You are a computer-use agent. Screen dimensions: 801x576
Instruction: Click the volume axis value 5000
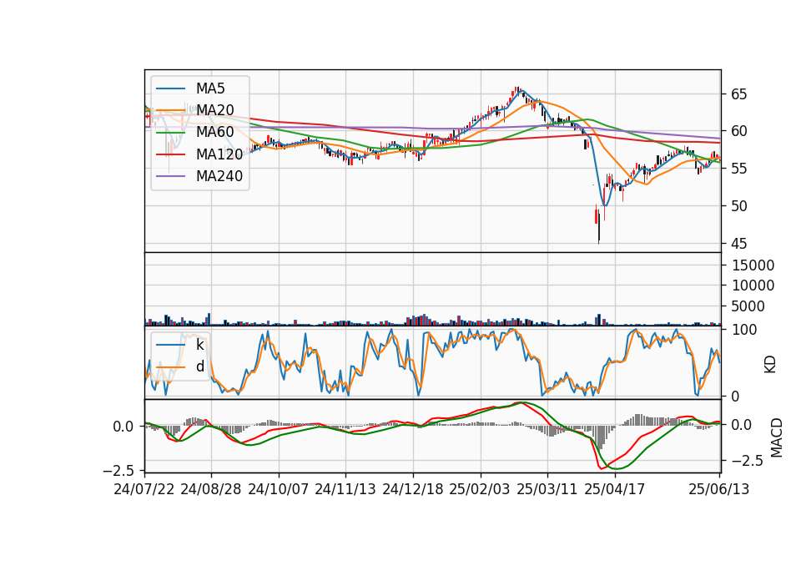coord(748,306)
